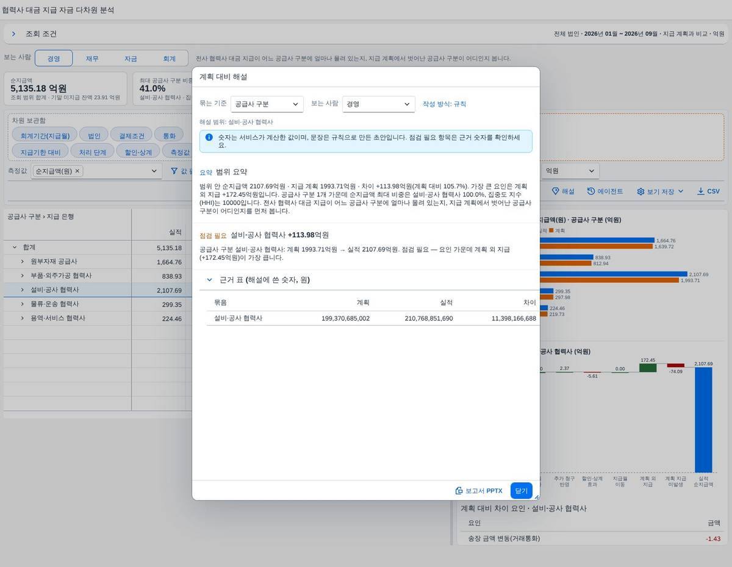This screenshot has width=732, height=567.
Task: Click the 실적 순지급액 blue waterfall bar
Action: point(703,419)
